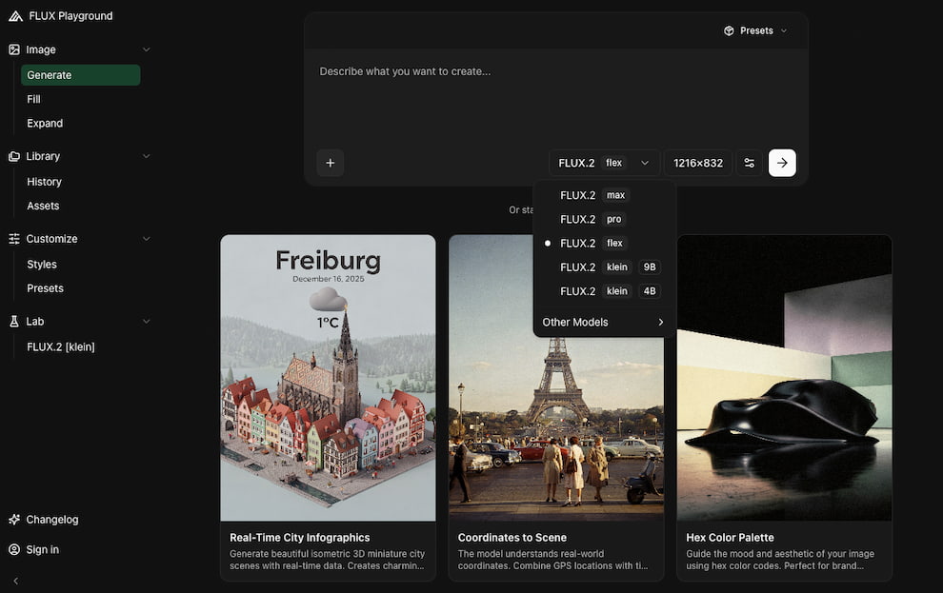Open generation settings sliders icon
This screenshot has width=943, height=593.
750,163
